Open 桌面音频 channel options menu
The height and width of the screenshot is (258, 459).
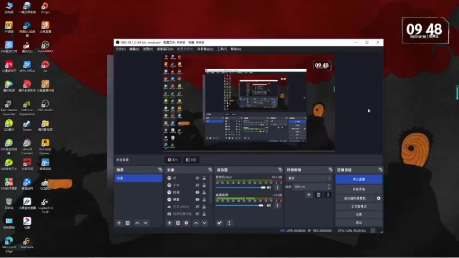coord(278,205)
